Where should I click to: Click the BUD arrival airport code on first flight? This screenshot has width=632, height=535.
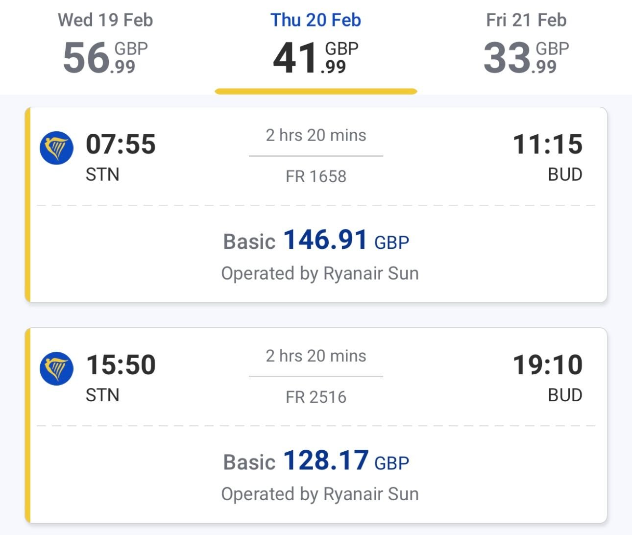coord(566,175)
